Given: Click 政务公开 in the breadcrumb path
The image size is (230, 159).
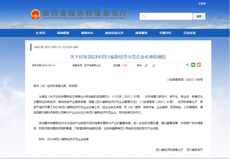Looking at the screenshot, I should pyautogui.click(x=56, y=47).
